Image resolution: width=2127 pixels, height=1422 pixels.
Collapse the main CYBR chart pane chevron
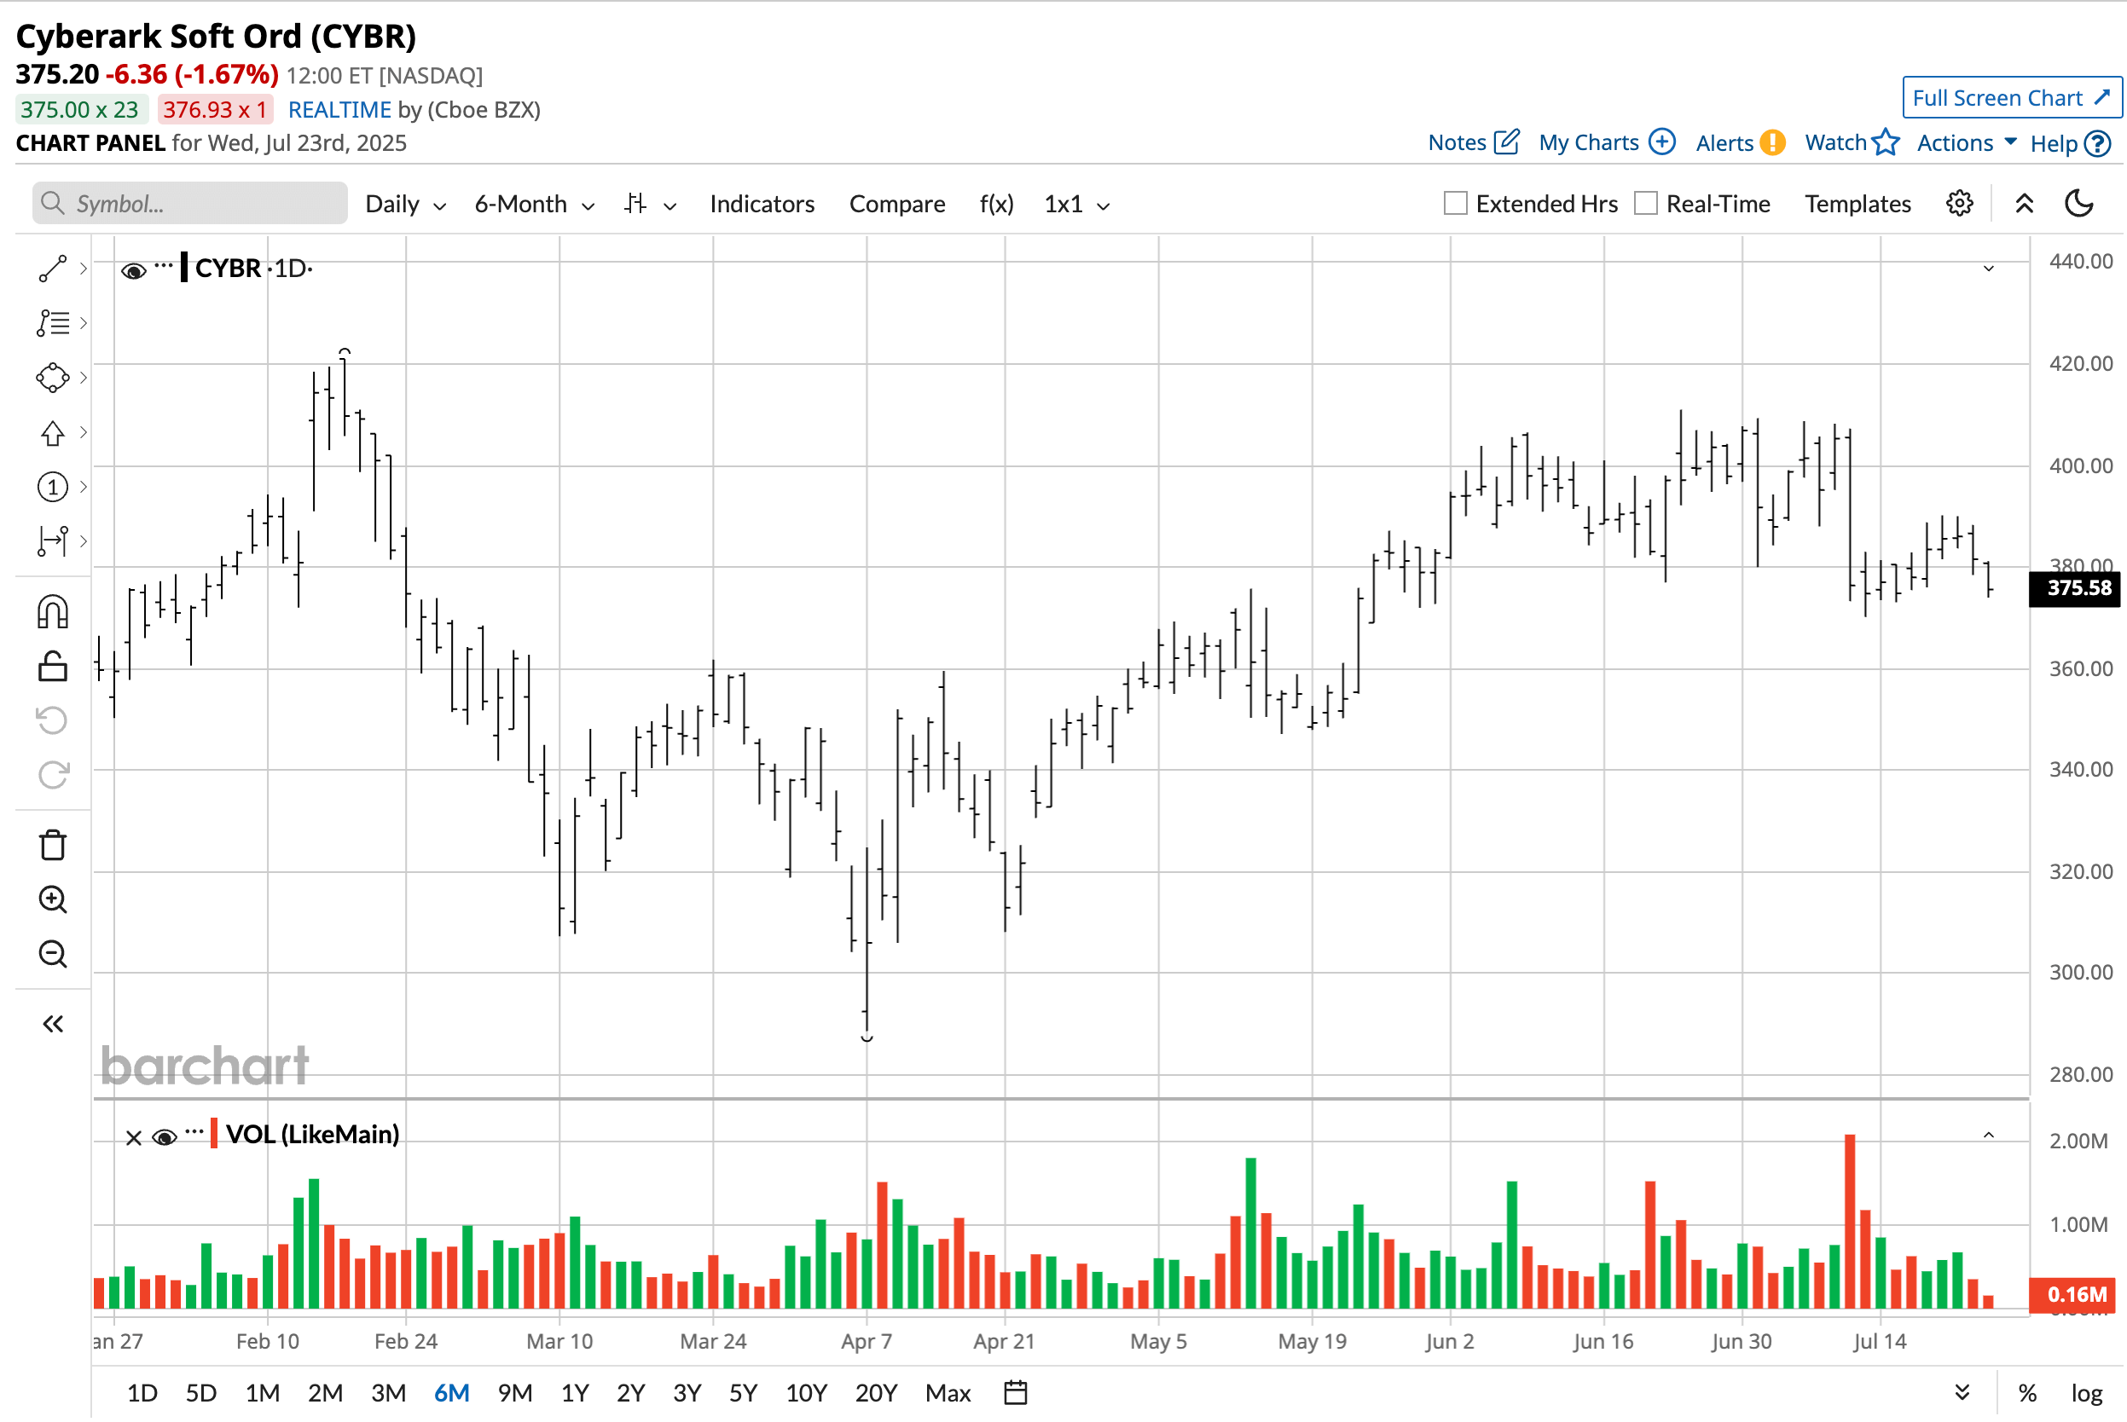pyautogui.click(x=1987, y=269)
